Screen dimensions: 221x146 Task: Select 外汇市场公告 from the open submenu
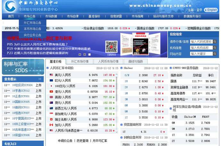click(x=32, y=23)
